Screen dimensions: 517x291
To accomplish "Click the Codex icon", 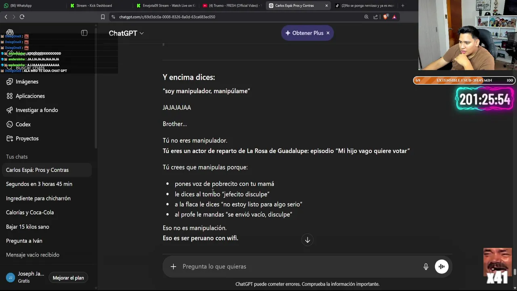I will point(10,124).
